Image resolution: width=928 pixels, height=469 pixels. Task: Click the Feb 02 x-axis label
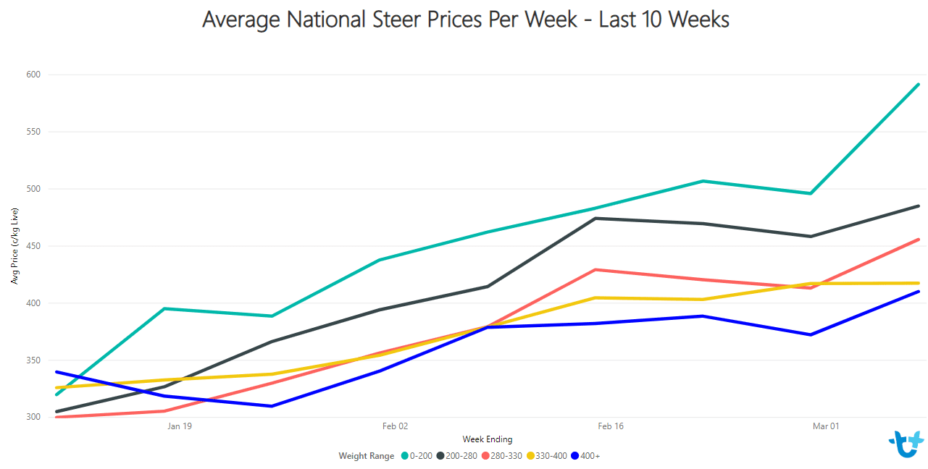point(396,426)
